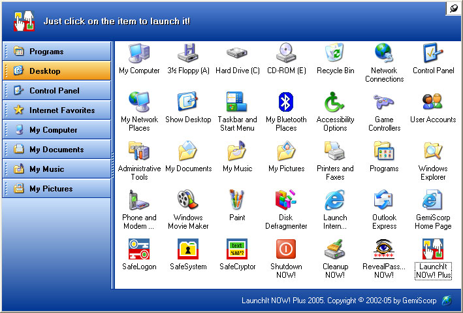Open the My Music folder icon in grid

pos(237,151)
